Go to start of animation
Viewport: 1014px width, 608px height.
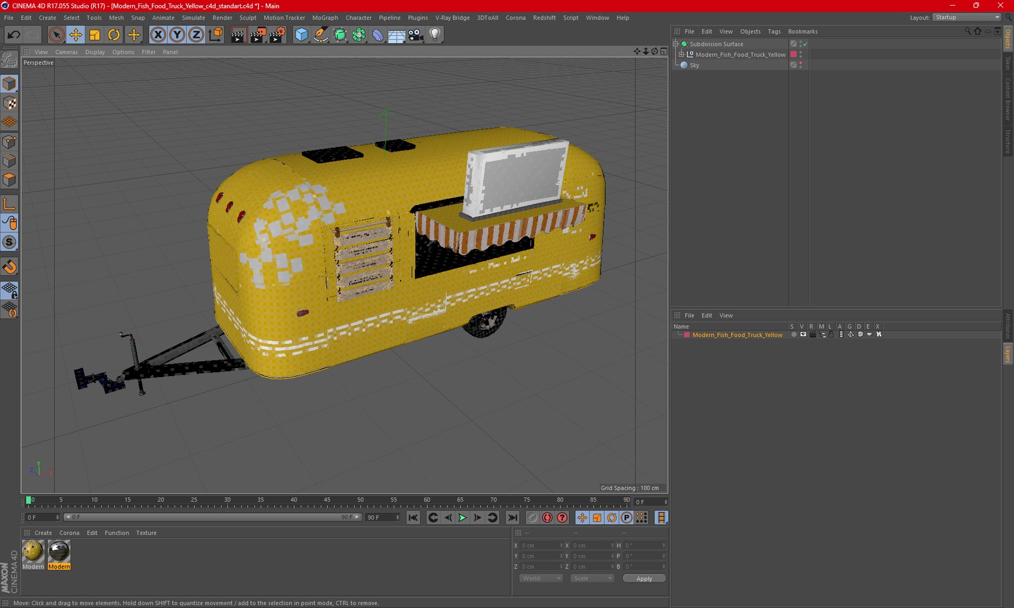(413, 517)
